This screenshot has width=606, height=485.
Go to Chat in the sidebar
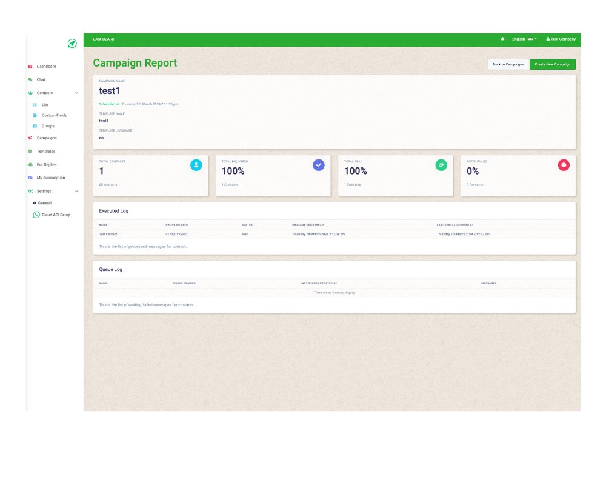point(41,80)
